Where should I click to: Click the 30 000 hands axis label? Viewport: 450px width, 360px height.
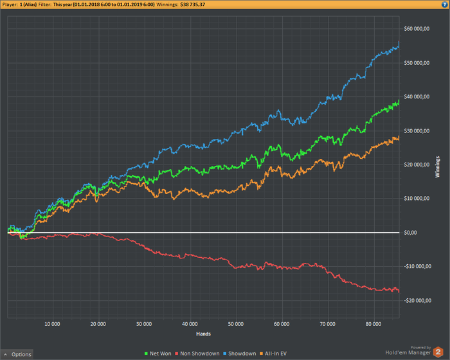click(144, 324)
